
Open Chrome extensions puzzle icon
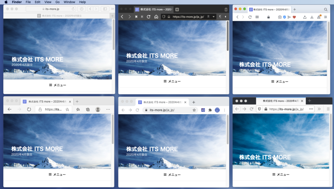click(210, 110)
